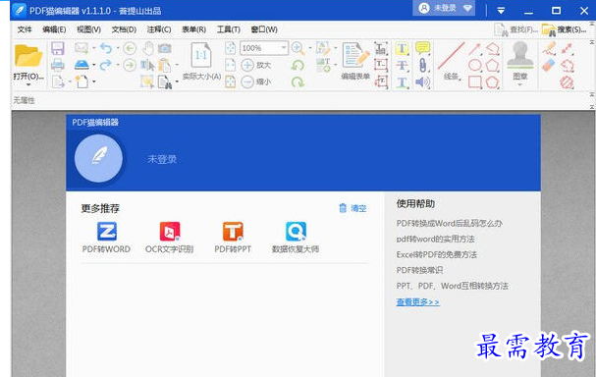Select the Hand tool
This screenshot has width=596, height=377.
148,48
